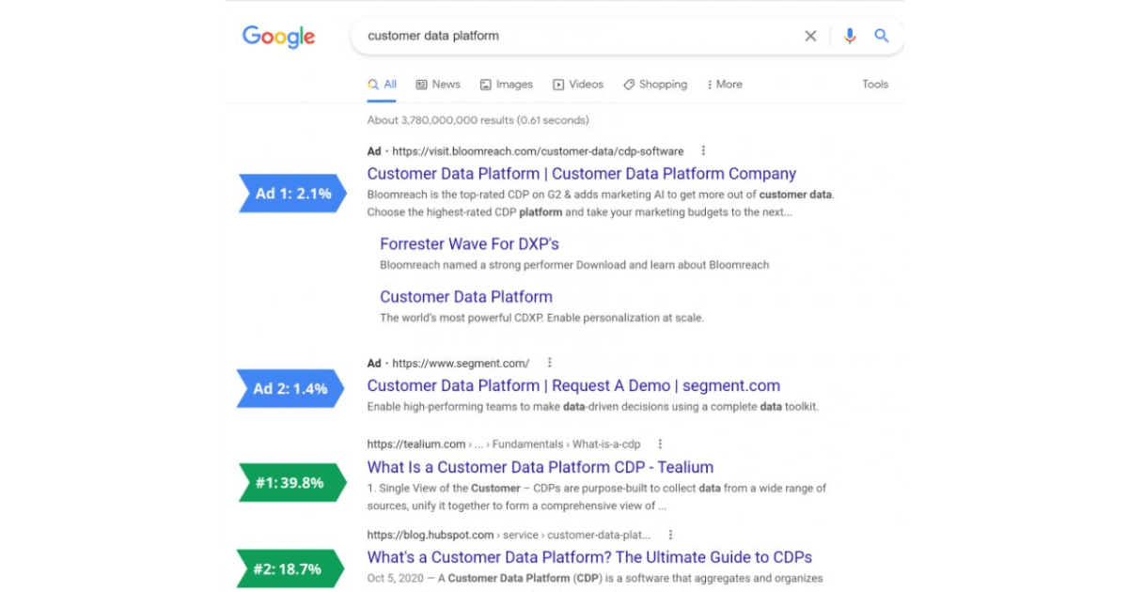Open options dots for HubSpot result
Screen dimensions: 1128x592
point(670,535)
